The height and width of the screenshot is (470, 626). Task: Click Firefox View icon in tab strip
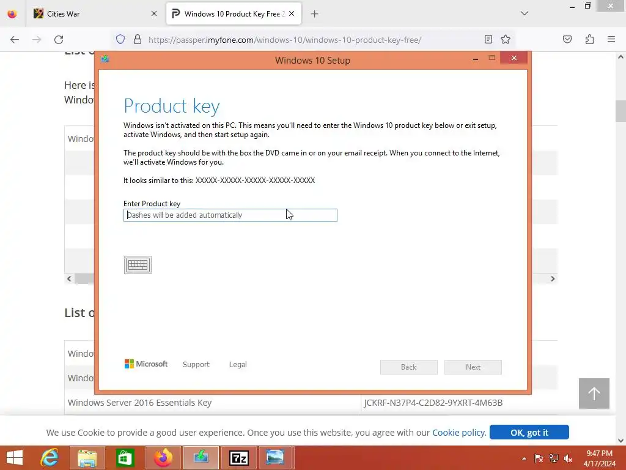click(x=12, y=14)
